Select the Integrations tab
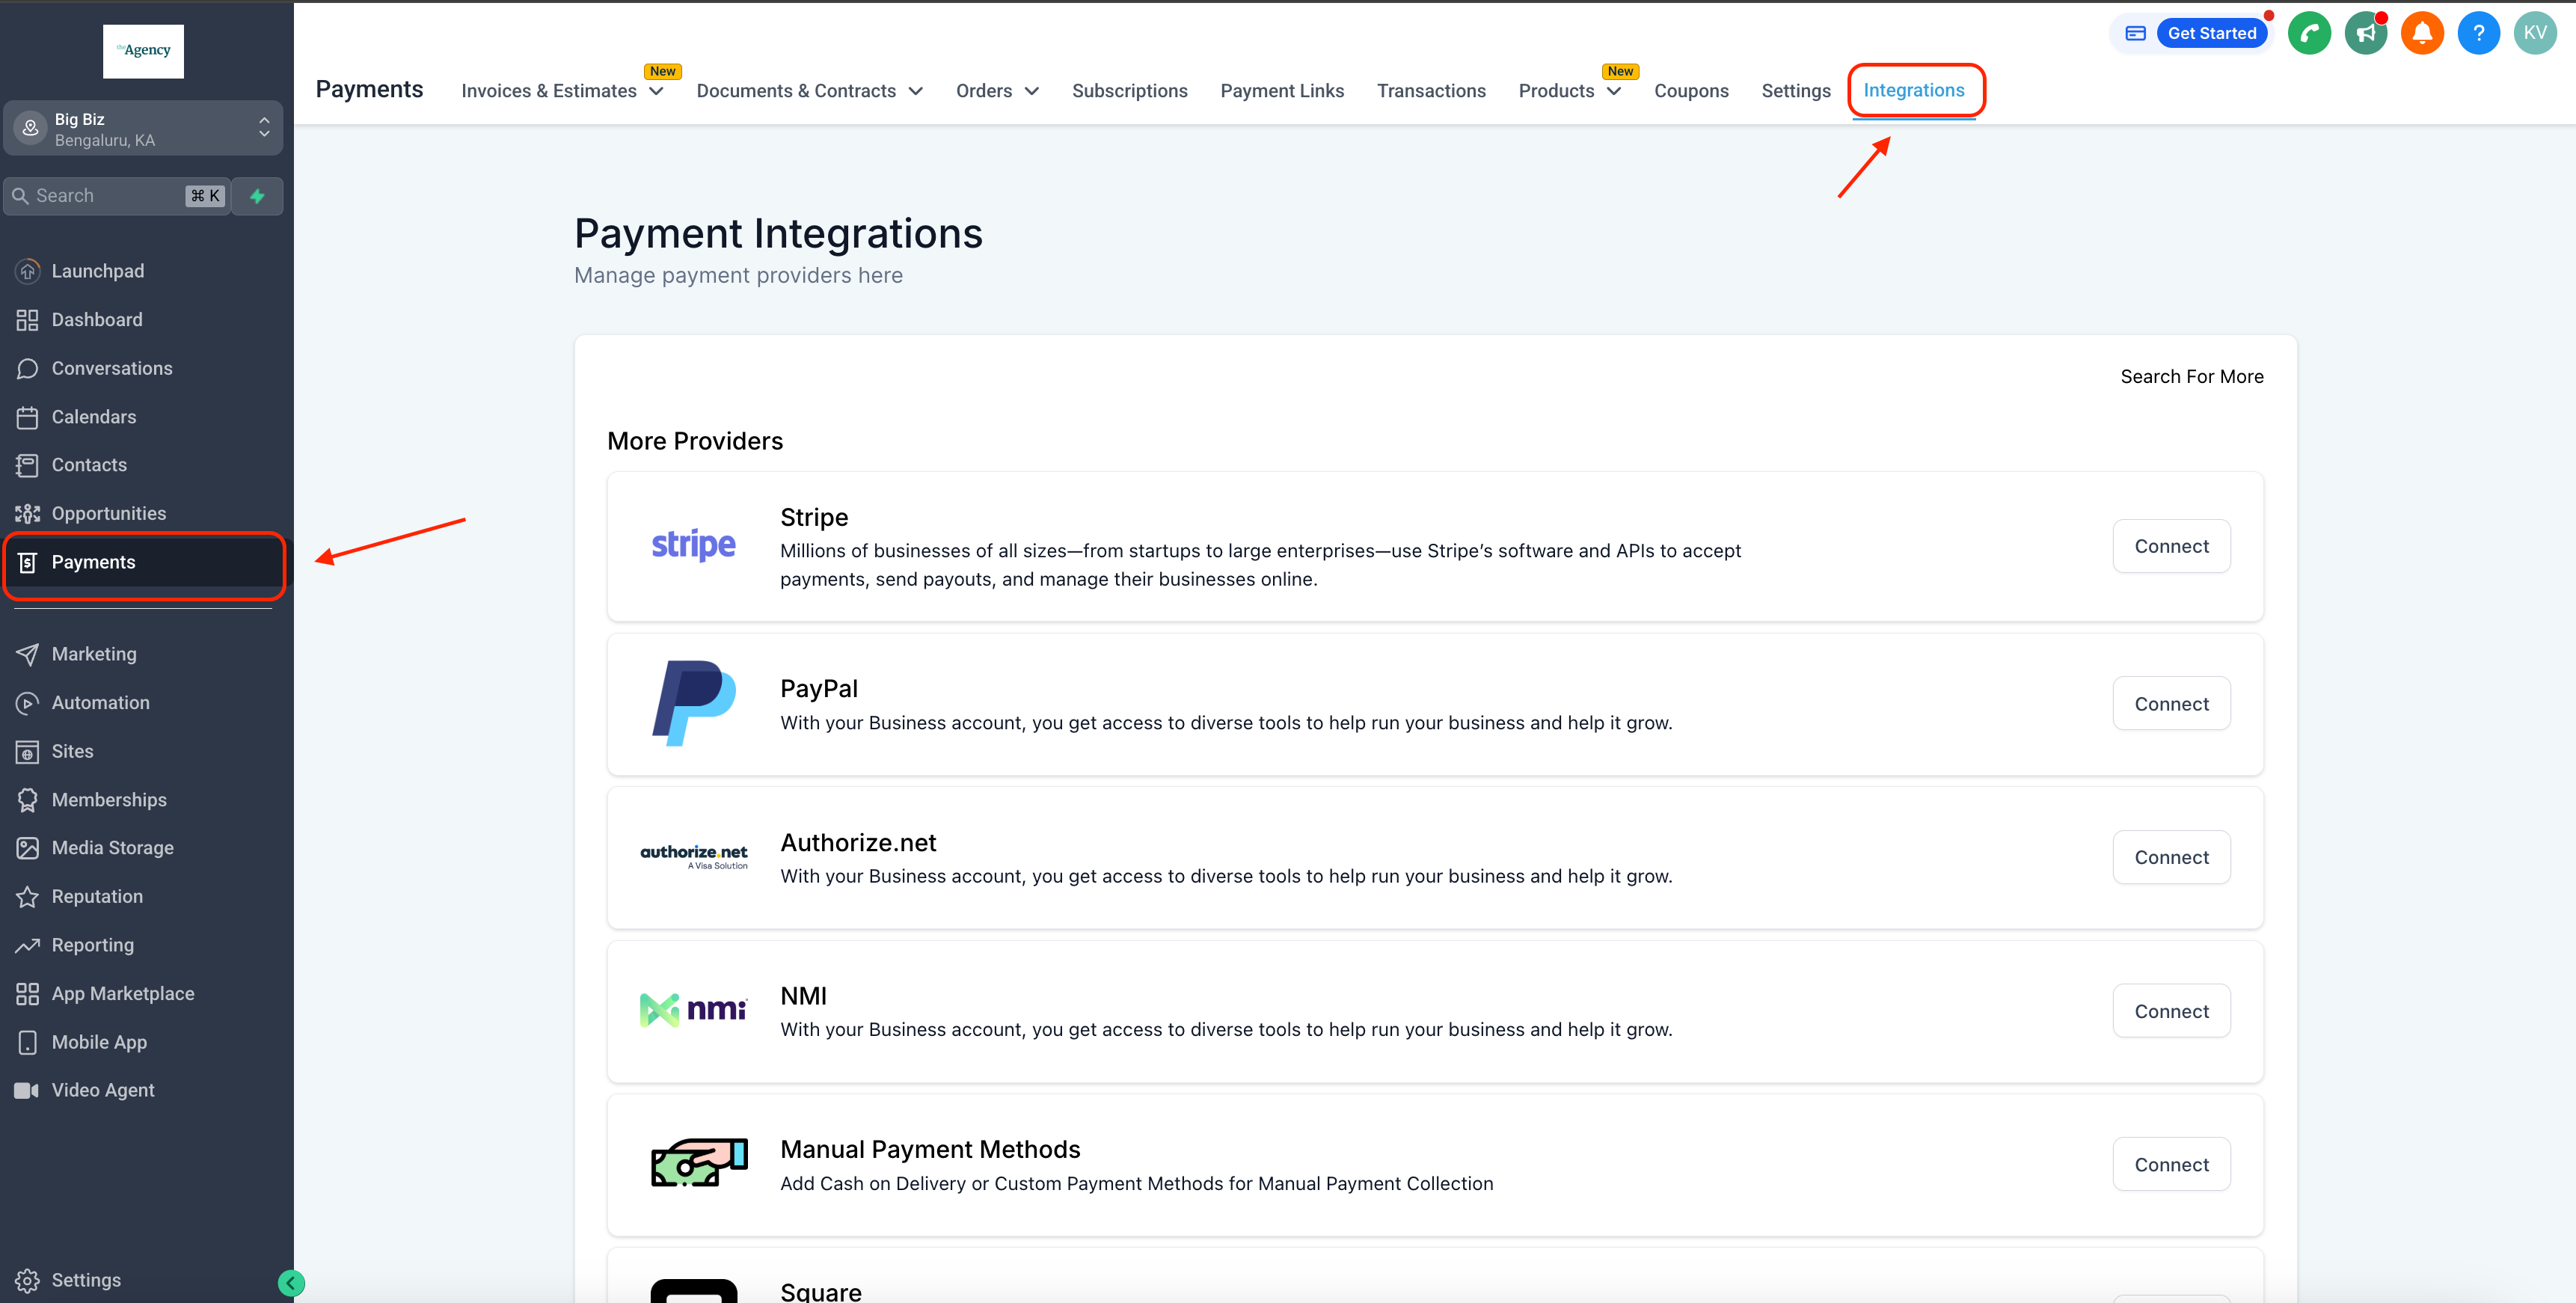 1915,88
